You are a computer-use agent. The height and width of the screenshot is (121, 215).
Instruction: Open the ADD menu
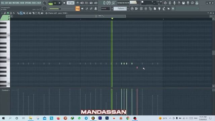(x=10, y=3)
